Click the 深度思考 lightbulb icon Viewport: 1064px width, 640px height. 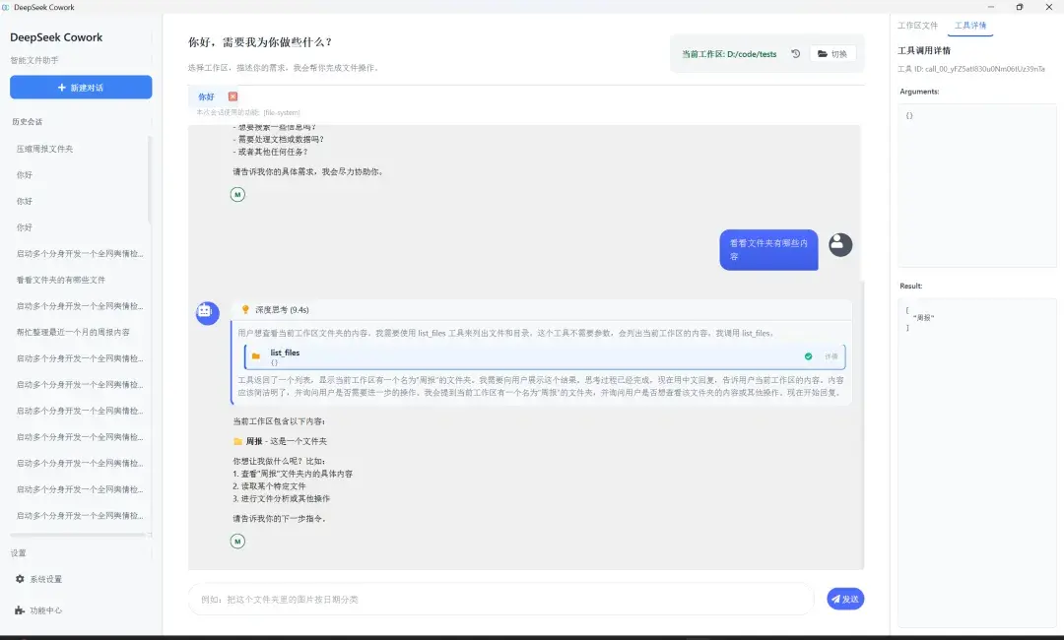[x=245, y=309]
